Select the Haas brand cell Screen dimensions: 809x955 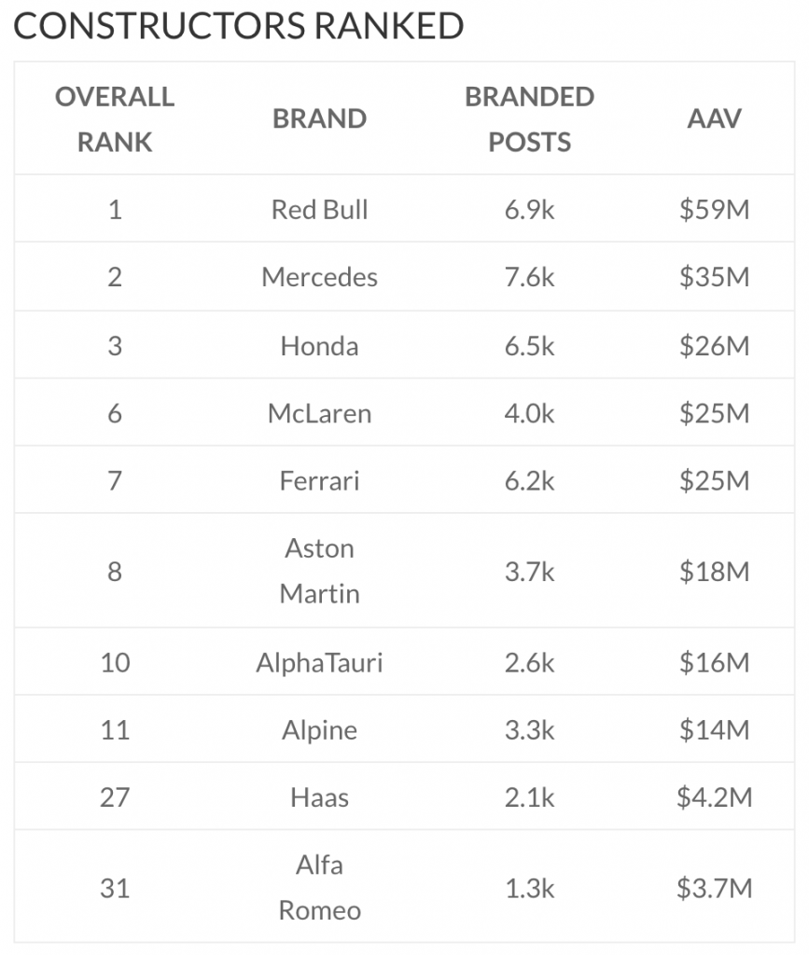[x=319, y=797]
